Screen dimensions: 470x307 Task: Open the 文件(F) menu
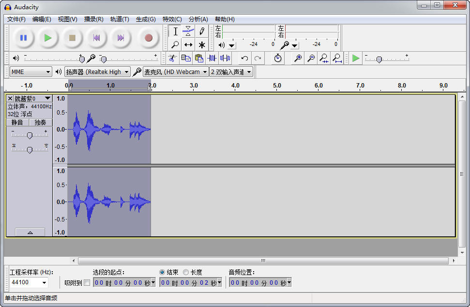click(16, 19)
